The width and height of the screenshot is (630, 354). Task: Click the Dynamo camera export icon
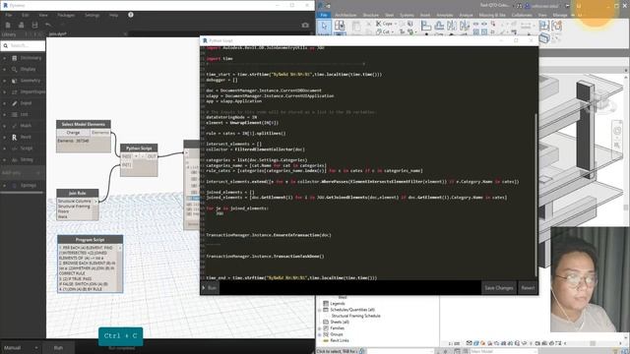(305, 25)
